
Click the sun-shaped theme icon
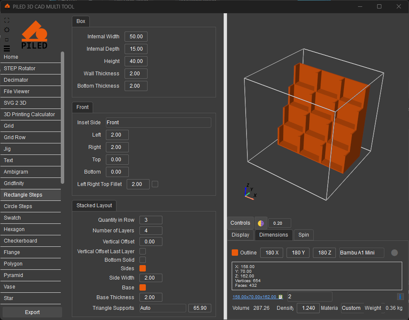tap(7, 30)
